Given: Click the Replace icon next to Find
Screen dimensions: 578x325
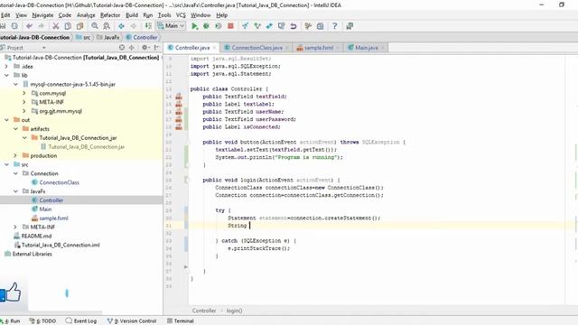Looking at the screenshot, I should tap(107, 26).
